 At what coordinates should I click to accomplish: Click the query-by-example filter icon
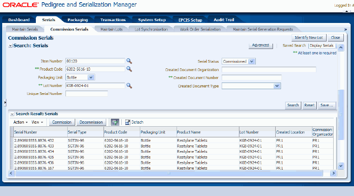[115, 122]
